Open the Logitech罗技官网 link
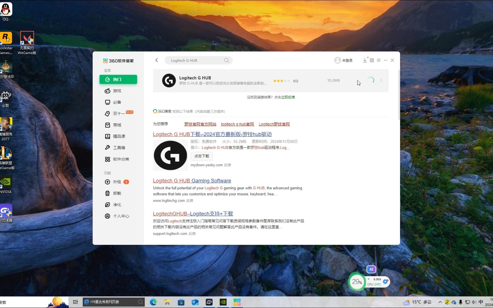The image size is (493, 308). coord(274,124)
